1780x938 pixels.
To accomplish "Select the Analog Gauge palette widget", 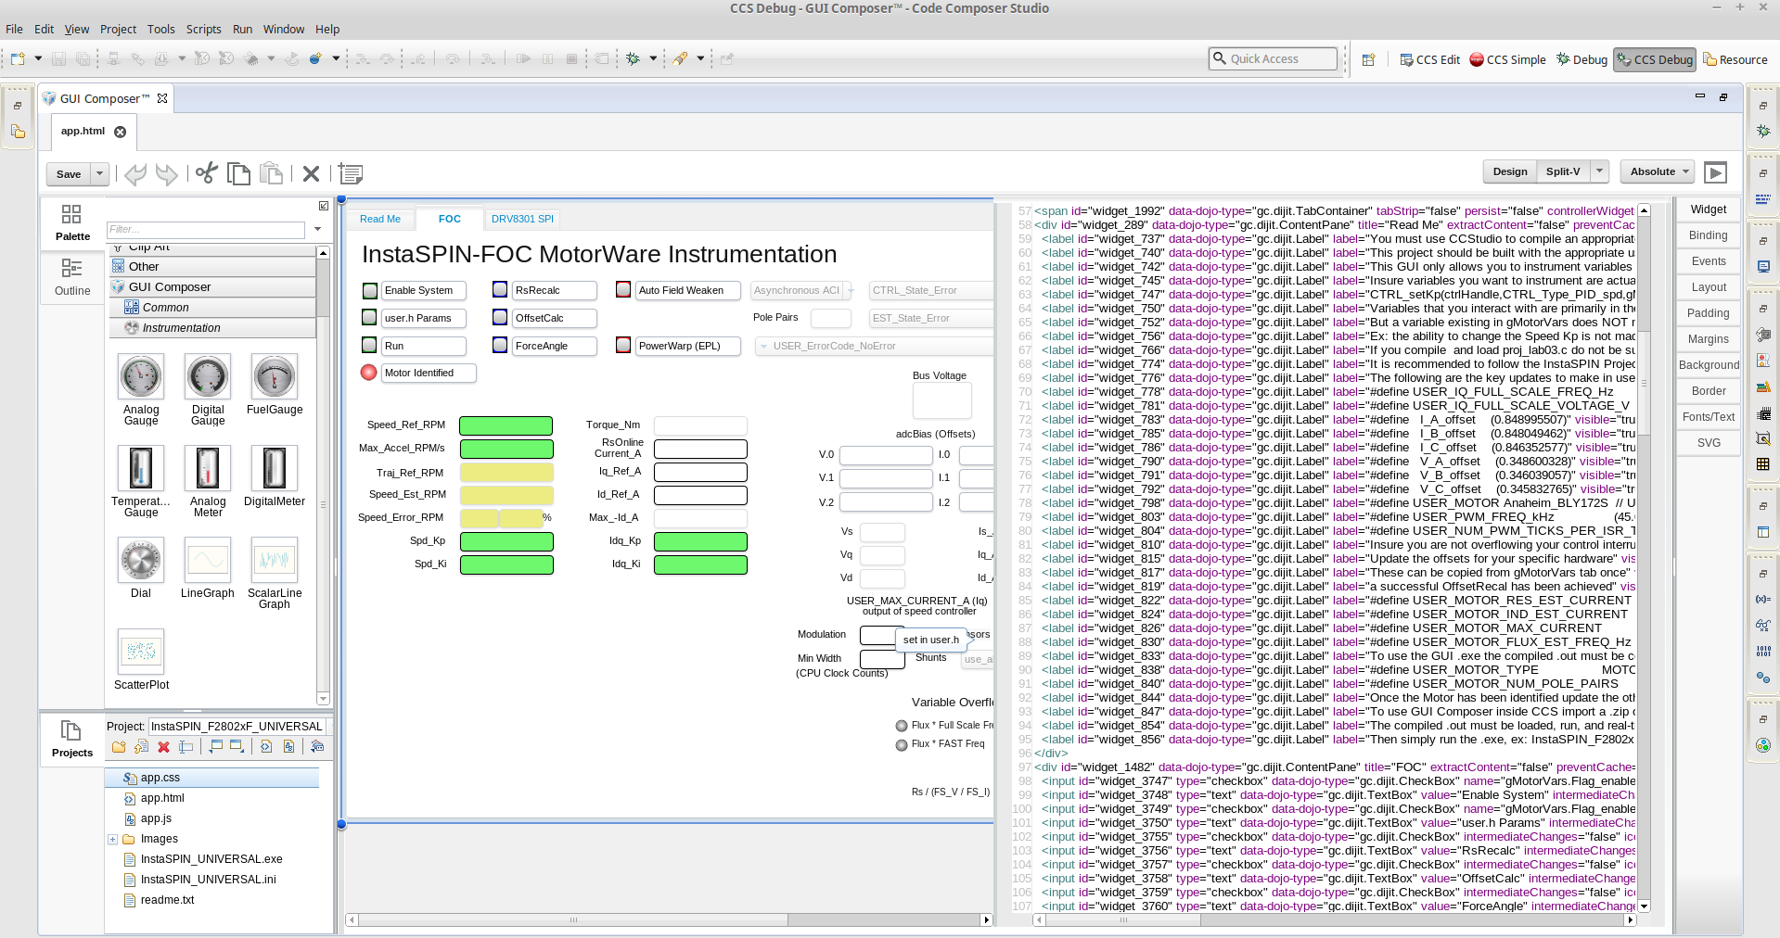I will click(x=141, y=377).
